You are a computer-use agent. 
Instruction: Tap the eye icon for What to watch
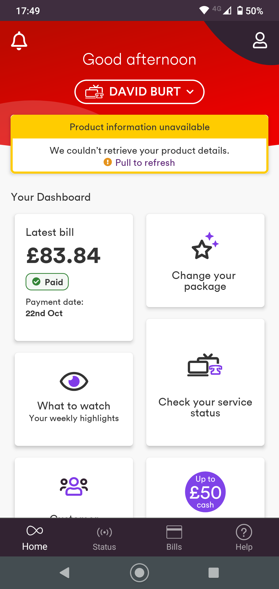pos(74,381)
